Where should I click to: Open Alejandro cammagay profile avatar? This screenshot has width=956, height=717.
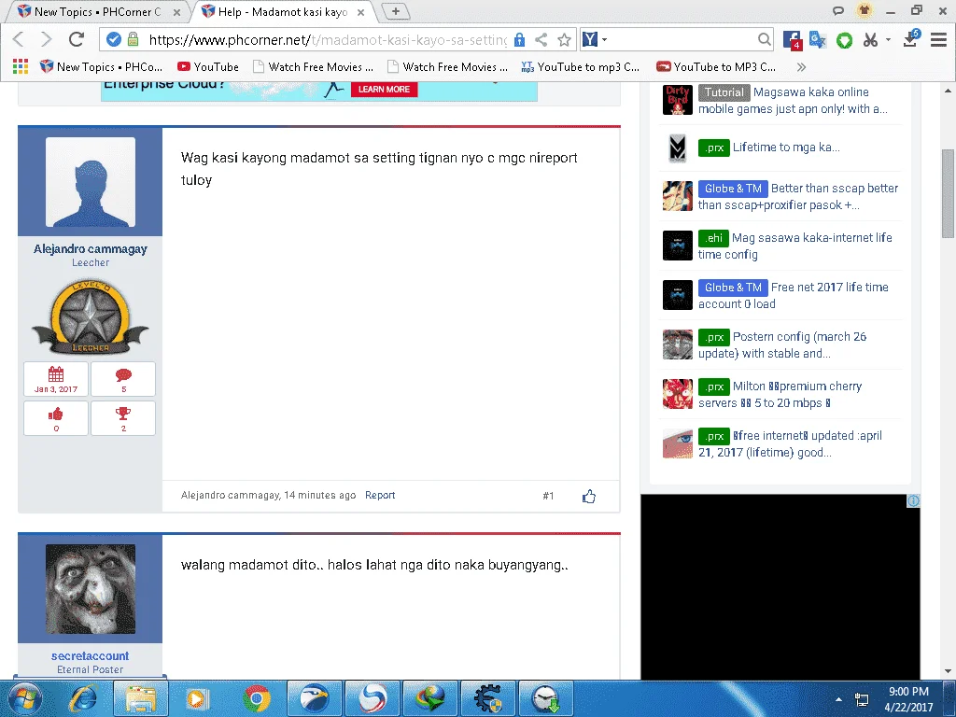pos(91,182)
